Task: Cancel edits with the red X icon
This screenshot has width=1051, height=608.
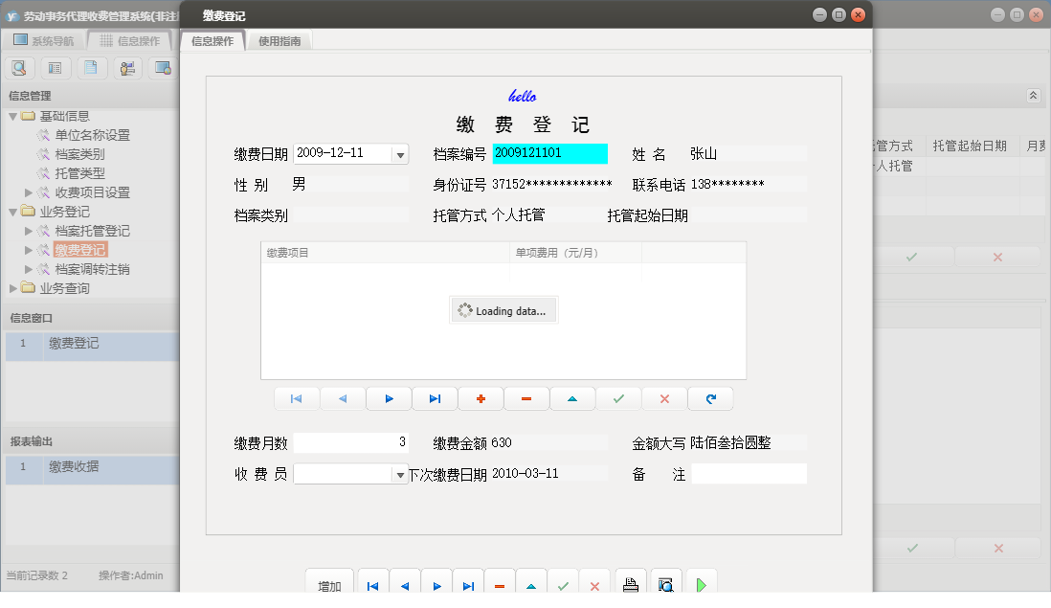Action: (664, 398)
